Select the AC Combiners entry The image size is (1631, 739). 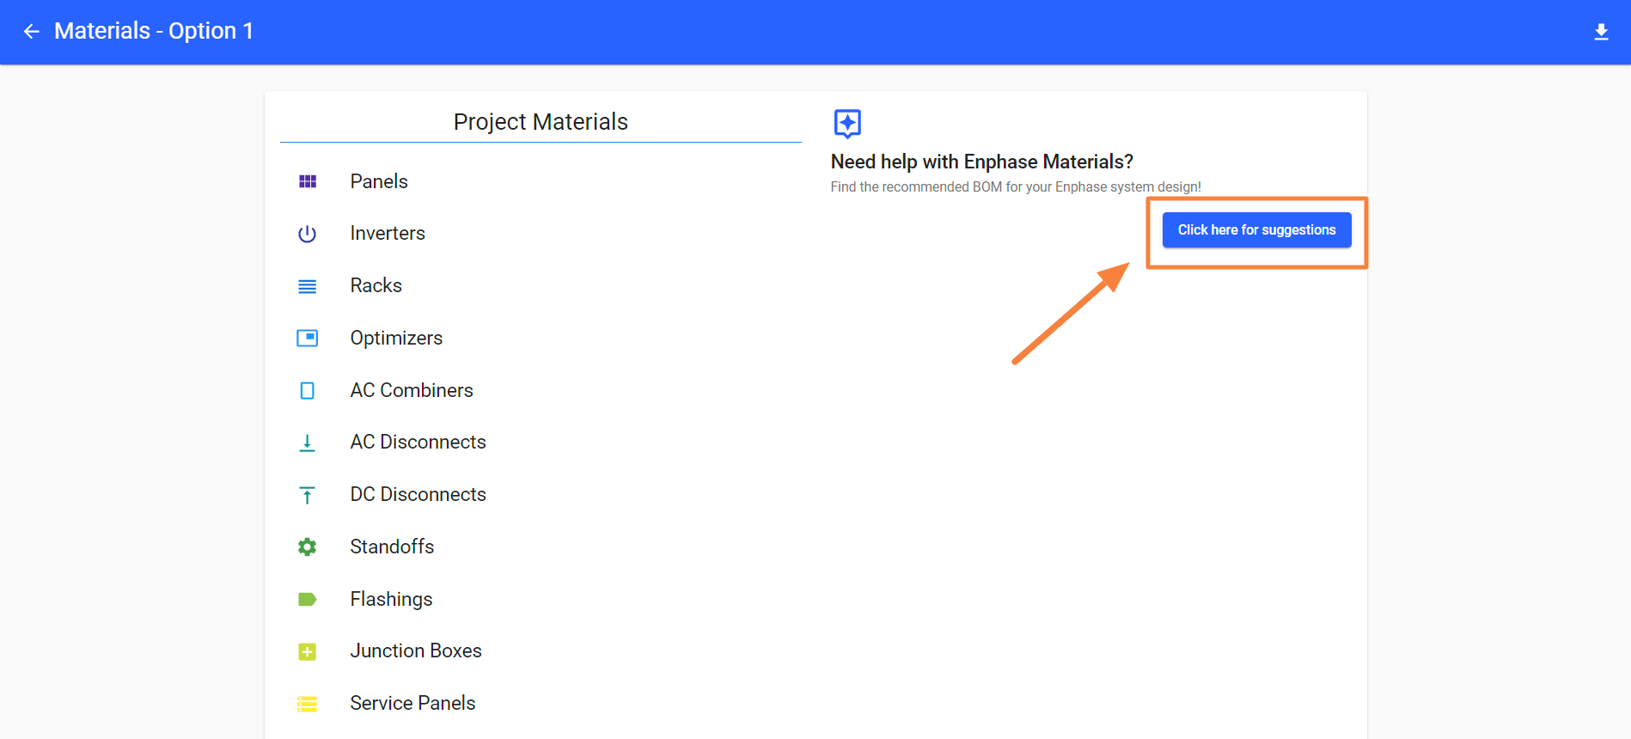pyautogui.click(x=412, y=391)
